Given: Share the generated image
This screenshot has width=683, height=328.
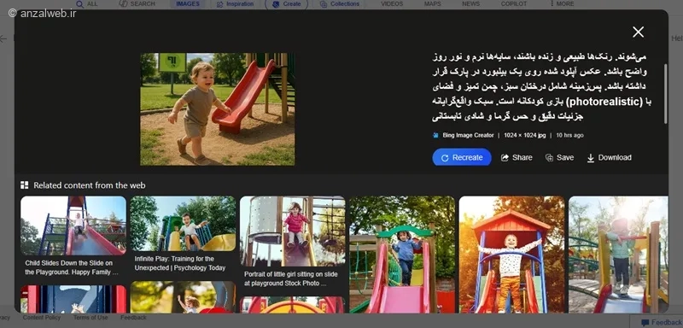Looking at the screenshot, I should click(517, 157).
